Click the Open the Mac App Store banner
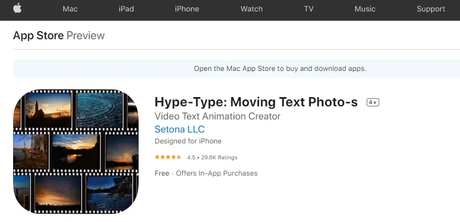 (280, 69)
